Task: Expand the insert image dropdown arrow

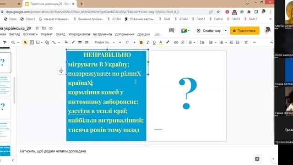Action: (x=42, y=43)
